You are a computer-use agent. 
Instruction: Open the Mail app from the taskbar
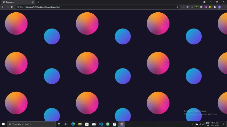click(x=94, y=124)
